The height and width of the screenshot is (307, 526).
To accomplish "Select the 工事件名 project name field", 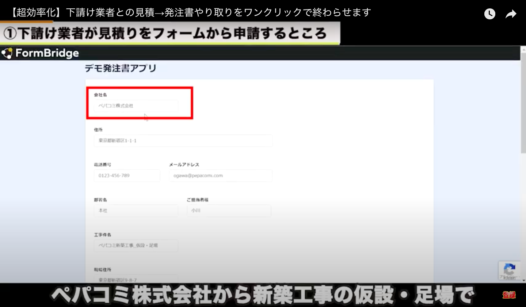I will 136,245.
